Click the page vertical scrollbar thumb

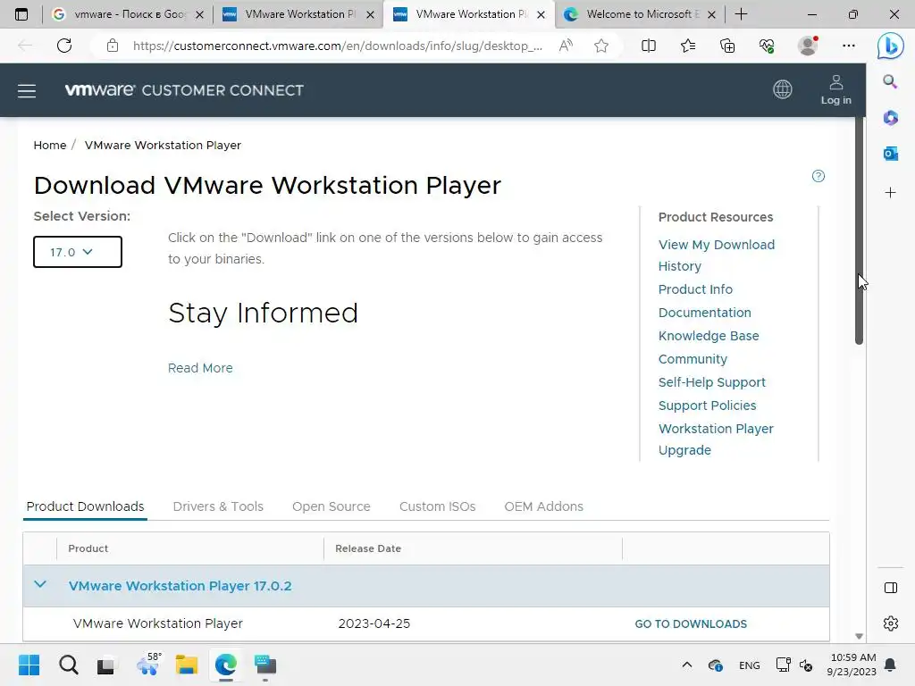pyautogui.click(x=859, y=230)
